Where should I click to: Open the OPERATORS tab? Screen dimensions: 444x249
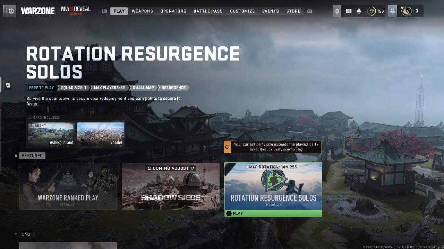click(x=173, y=11)
